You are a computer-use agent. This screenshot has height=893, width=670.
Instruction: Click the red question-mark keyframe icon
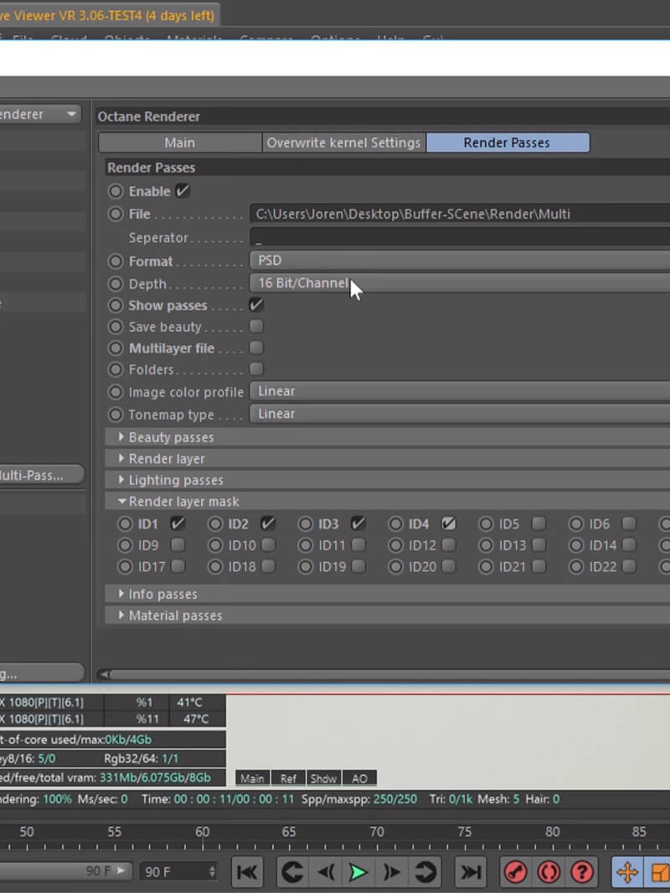pos(582,872)
